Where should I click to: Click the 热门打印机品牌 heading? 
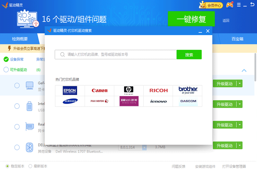(x=67, y=80)
